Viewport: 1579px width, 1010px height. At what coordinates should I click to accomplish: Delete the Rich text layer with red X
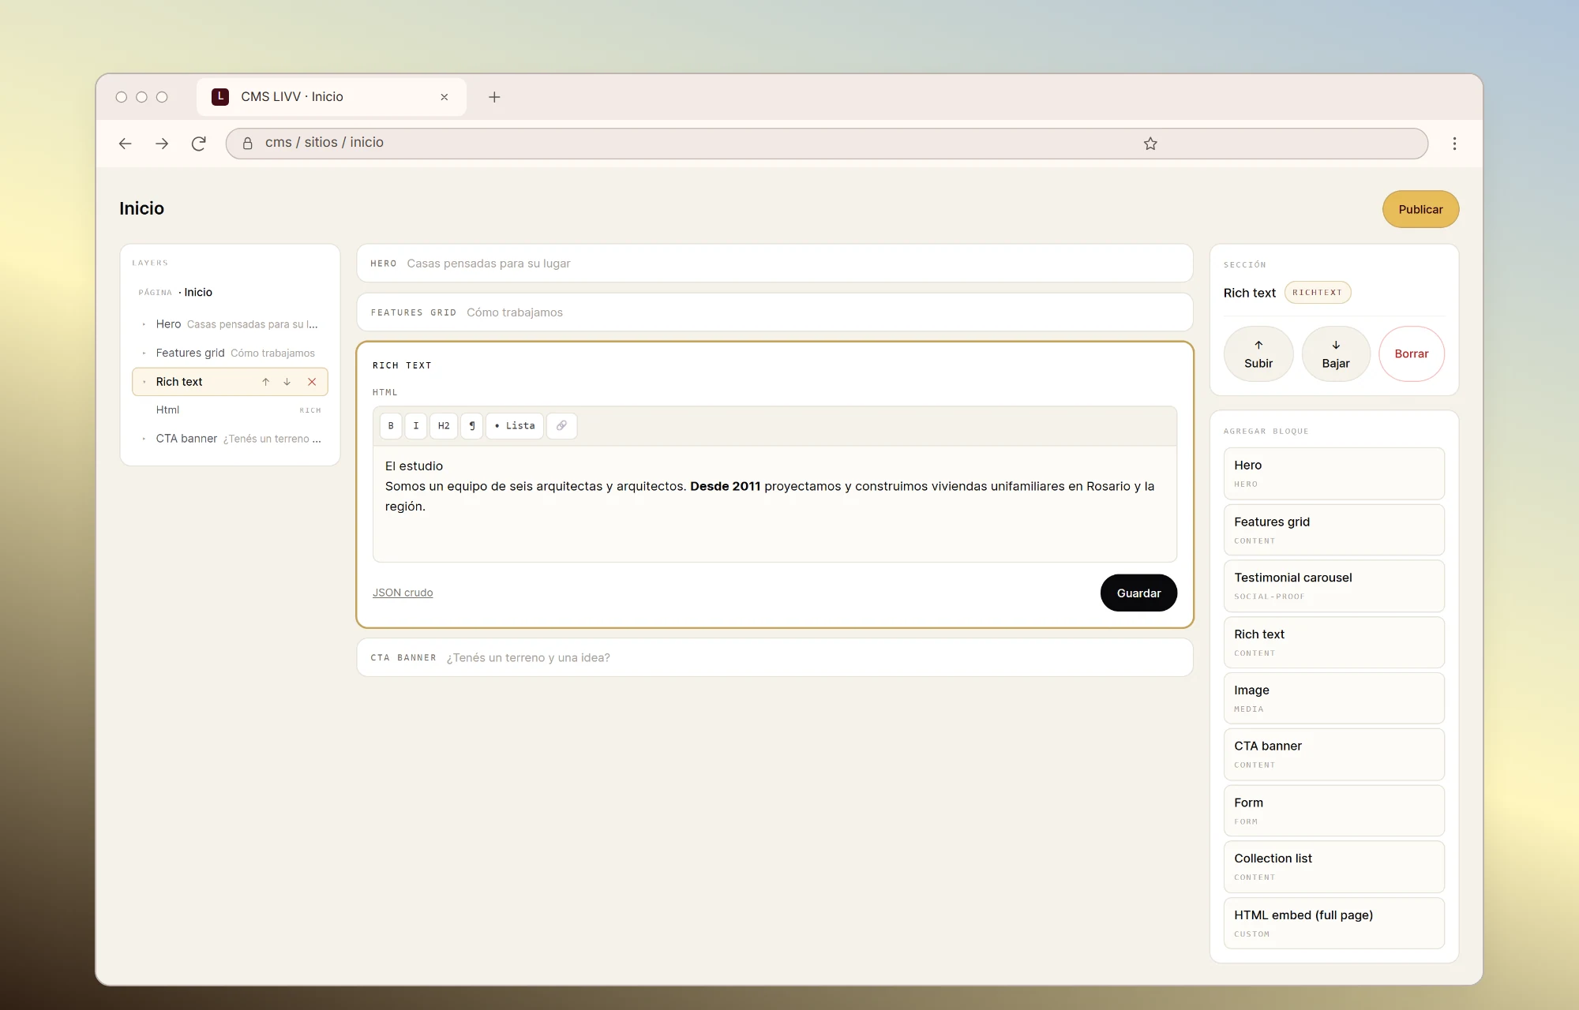(312, 382)
